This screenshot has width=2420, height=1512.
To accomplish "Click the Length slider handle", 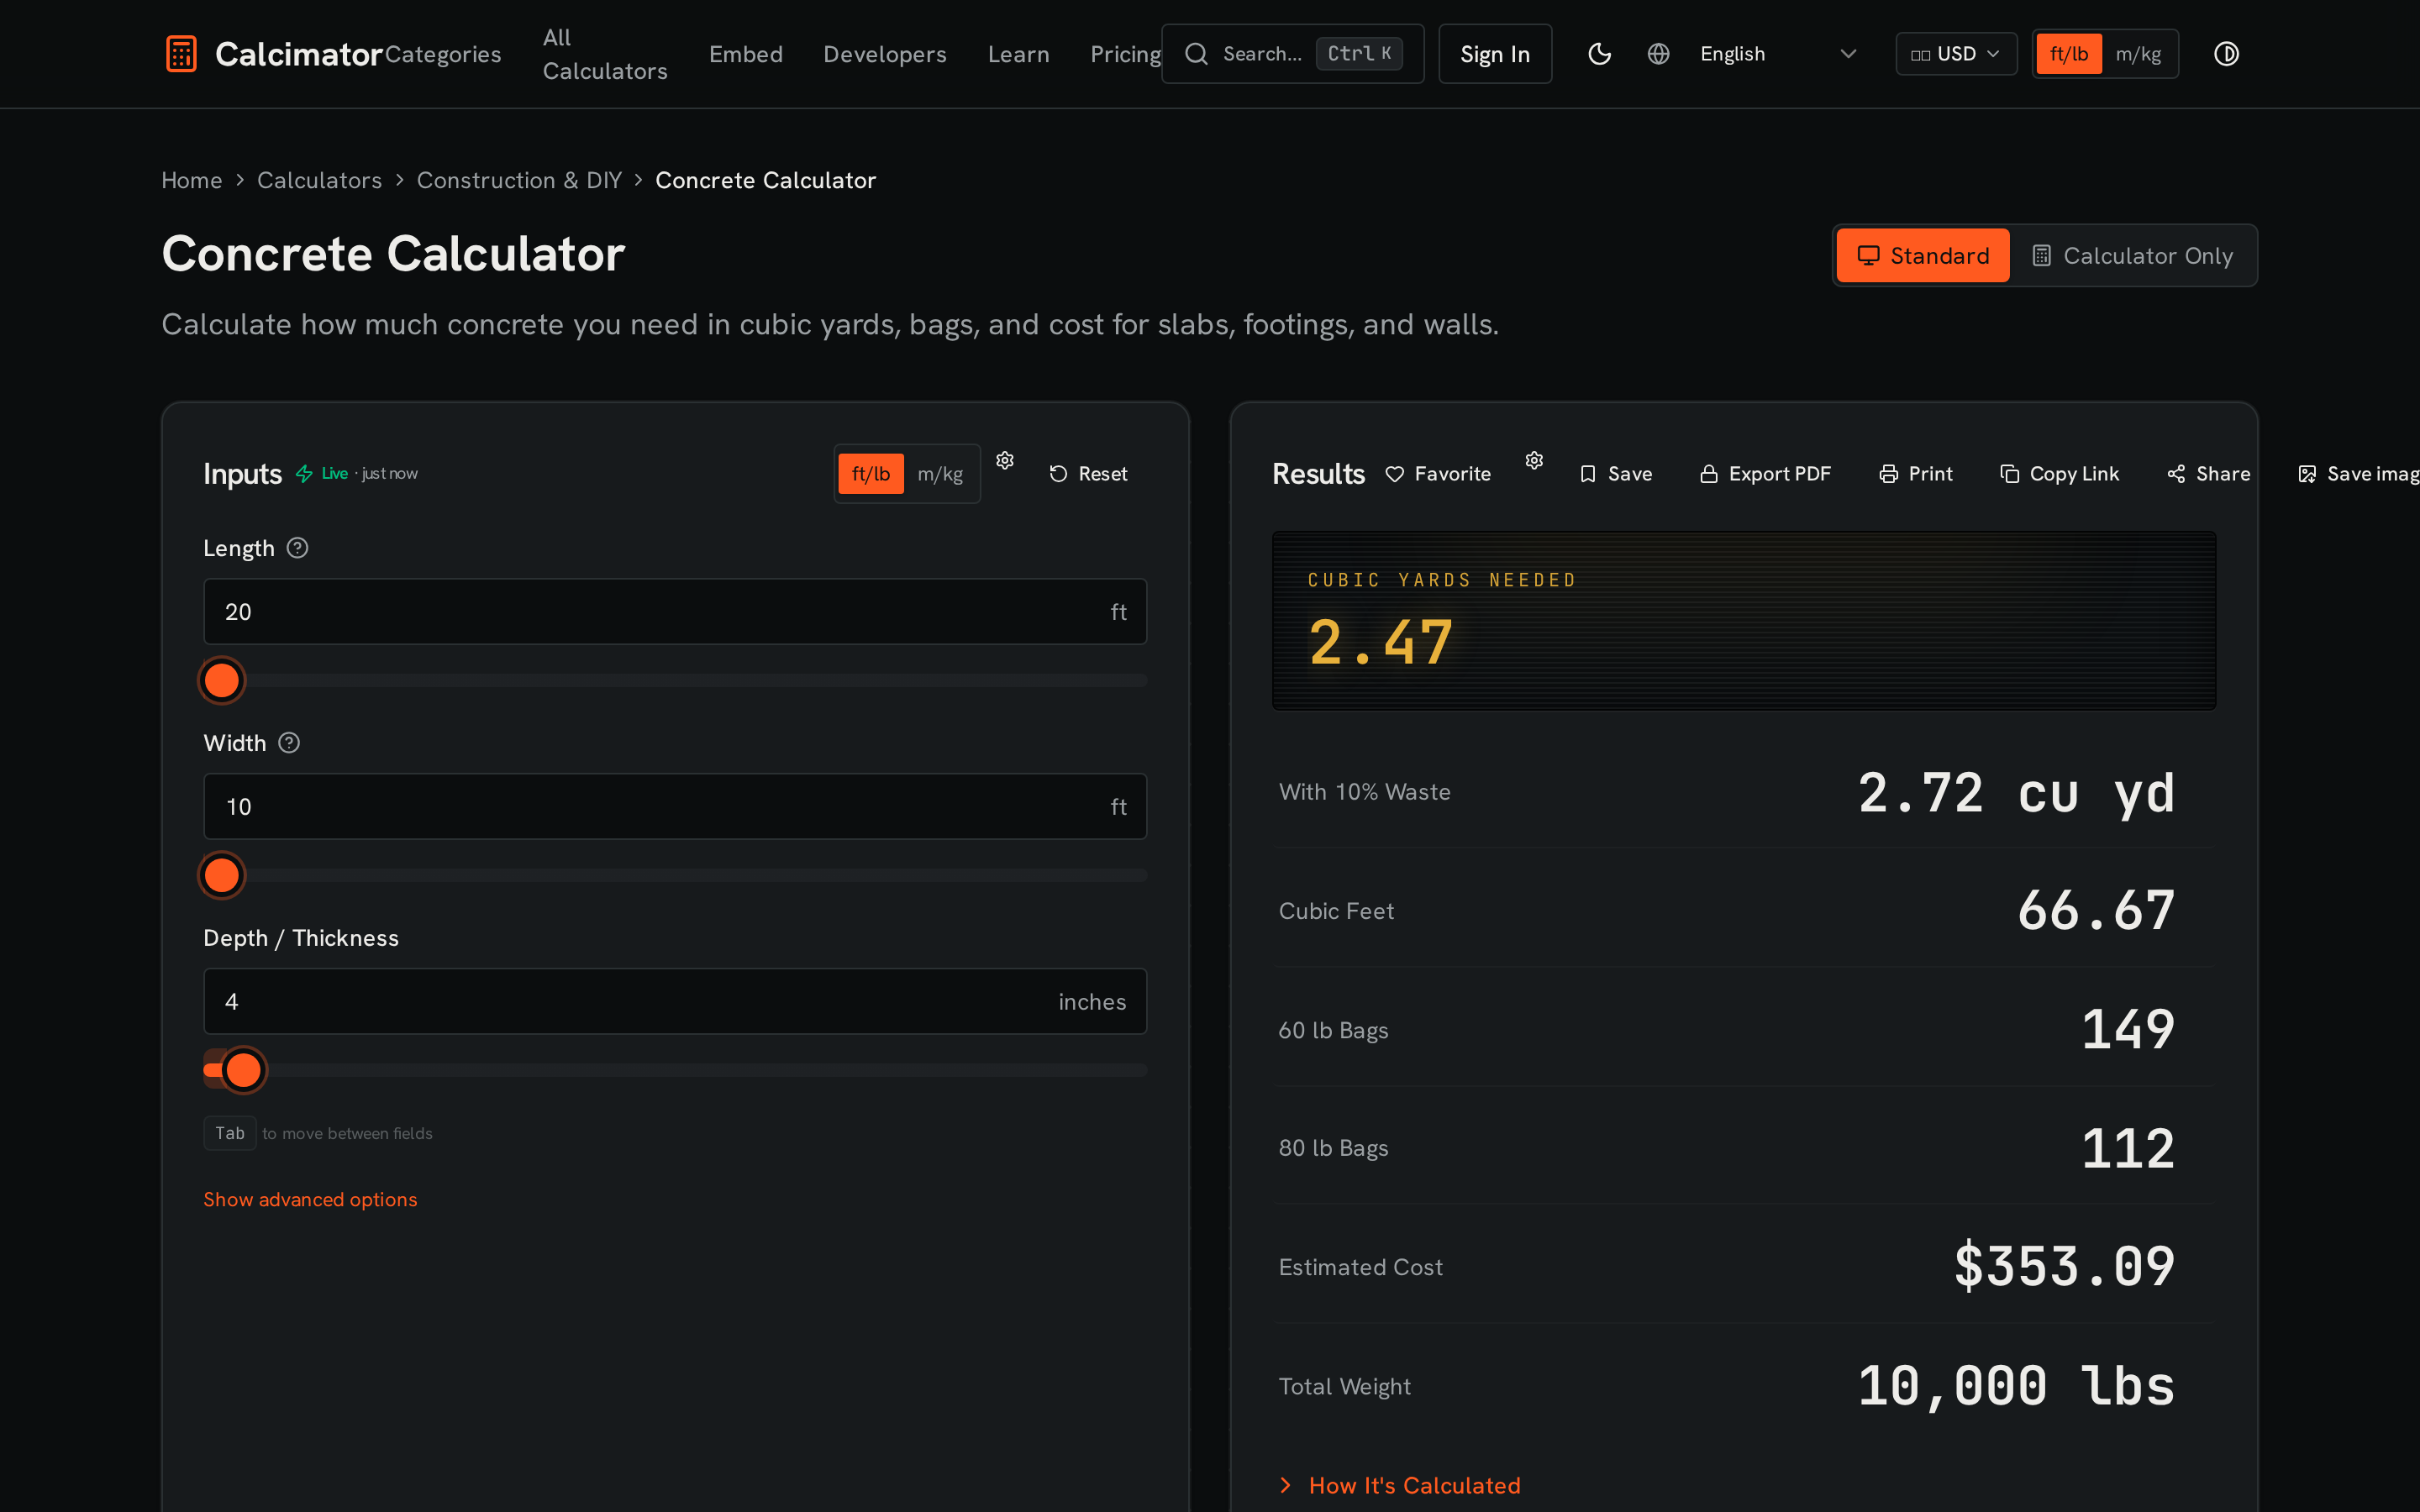I will click(x=222, y=680).
